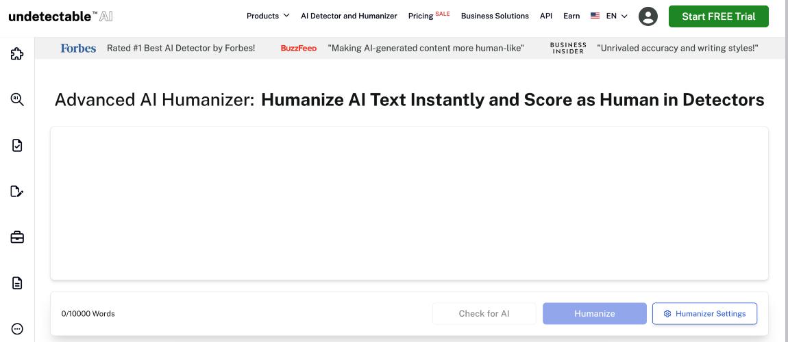Select the Forbes logo in the banner

point(78,48)
